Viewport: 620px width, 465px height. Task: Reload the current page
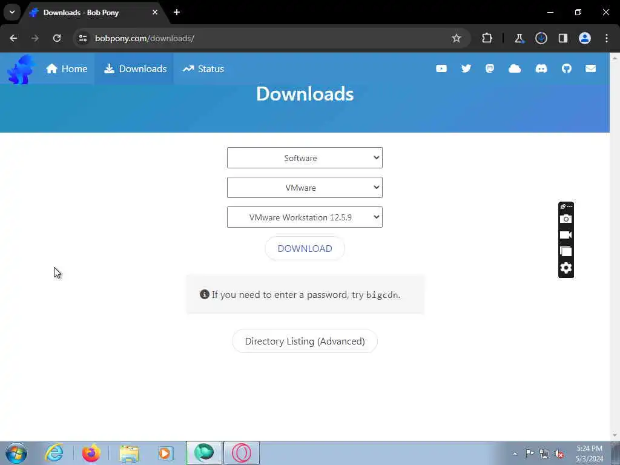click(x=57, y=38)
